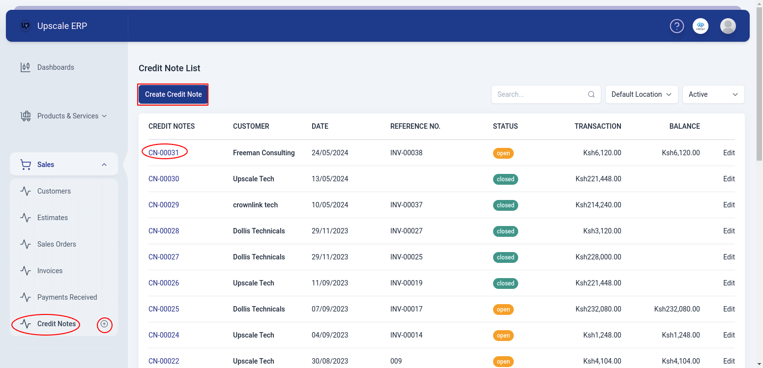Edit the CN-00029 crownlink tech row
This screenshot has width=763, height=368.
729,205
